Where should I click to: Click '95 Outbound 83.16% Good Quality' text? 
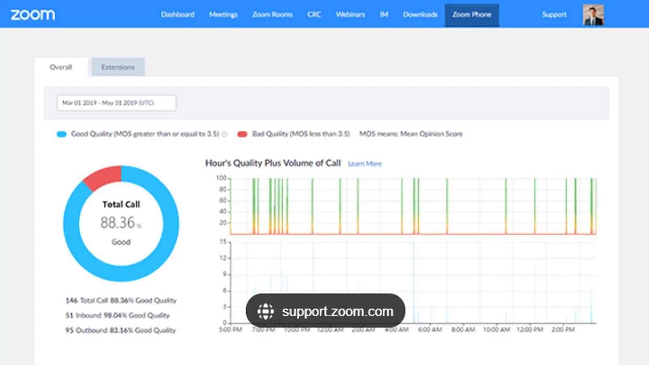[120, 330]
